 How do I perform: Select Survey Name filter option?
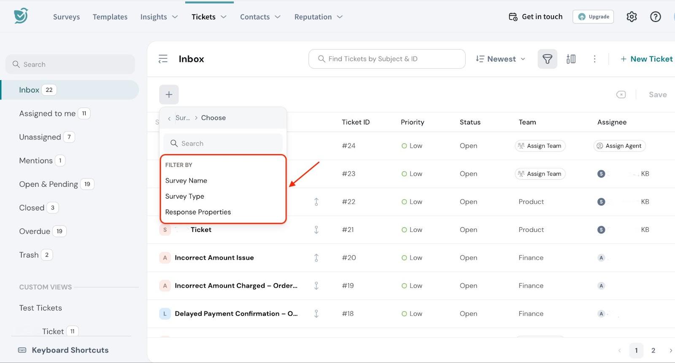(186, 180)
